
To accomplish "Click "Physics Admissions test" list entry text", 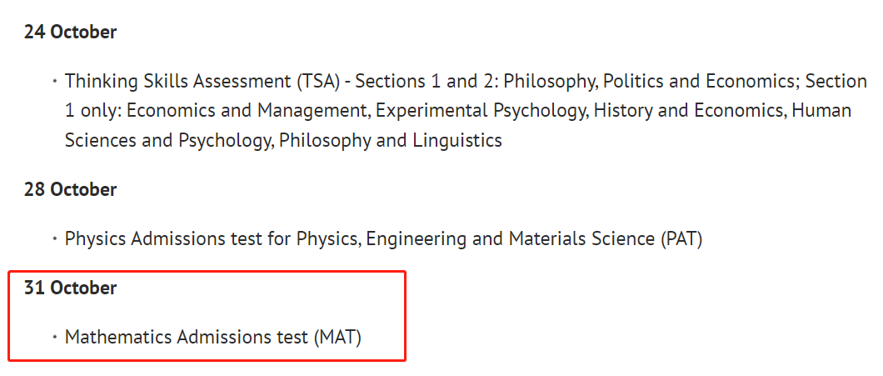I will 163,239.
